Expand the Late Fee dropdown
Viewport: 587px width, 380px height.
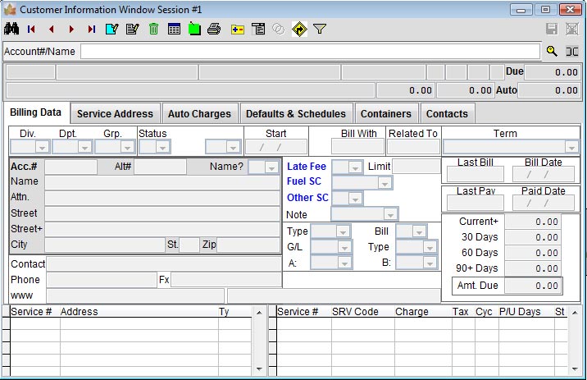[x=354, y=167]
